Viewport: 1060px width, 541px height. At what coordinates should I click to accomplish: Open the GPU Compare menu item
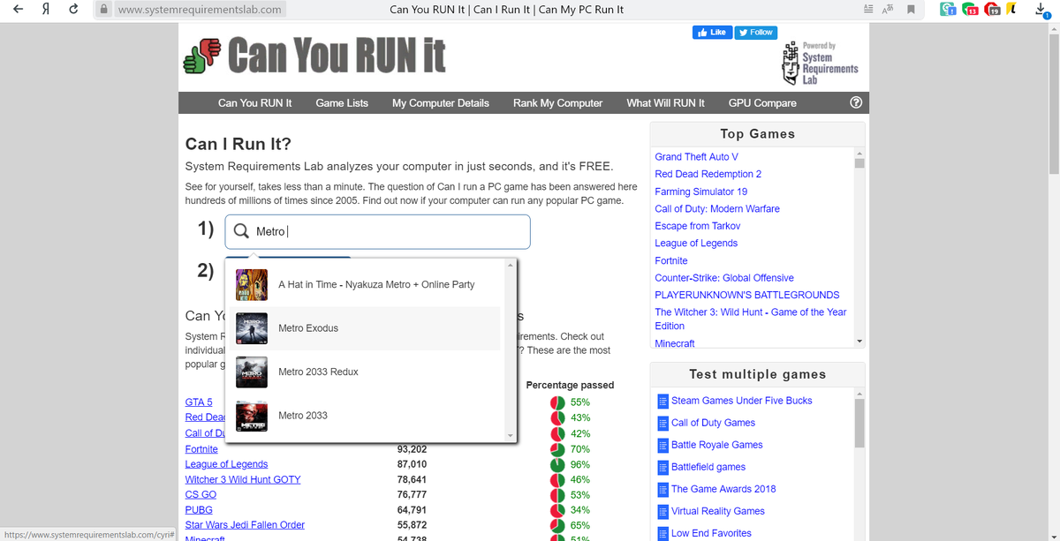(762, 102)
